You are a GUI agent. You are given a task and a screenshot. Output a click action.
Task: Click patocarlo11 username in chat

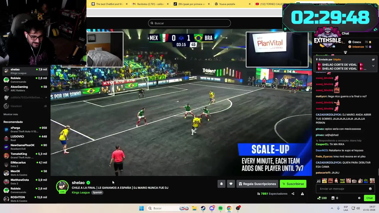(323, 173)
